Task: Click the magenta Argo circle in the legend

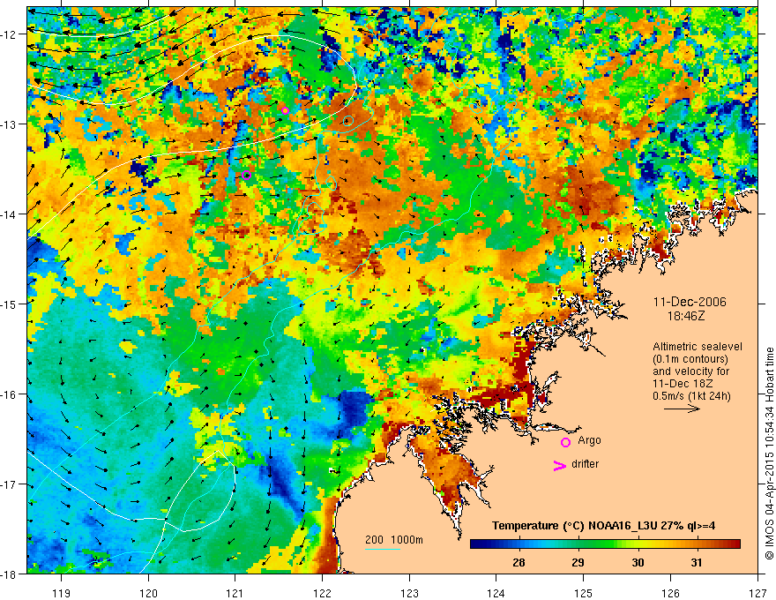Action: coord(565,442)
